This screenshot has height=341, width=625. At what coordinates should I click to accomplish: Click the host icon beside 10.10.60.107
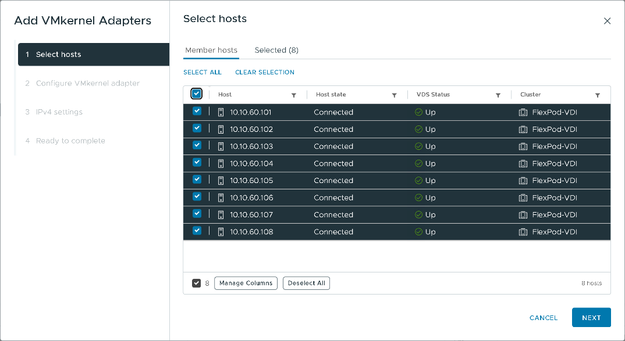(x=221, y=215)
